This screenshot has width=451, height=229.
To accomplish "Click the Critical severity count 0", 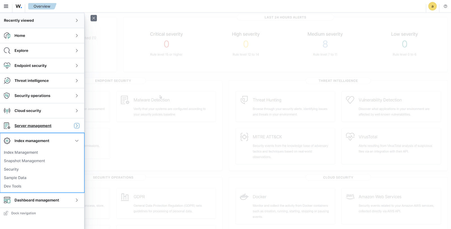I will tap(167, 44).
